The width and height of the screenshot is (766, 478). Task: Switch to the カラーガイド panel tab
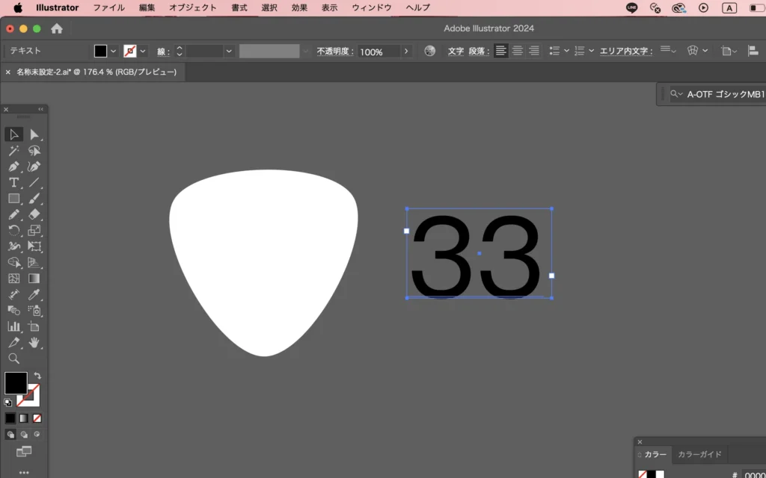pos(699,454)
